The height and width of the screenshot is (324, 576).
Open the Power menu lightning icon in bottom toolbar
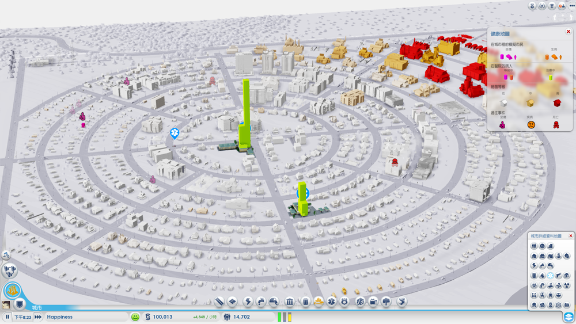pos(248,302)
